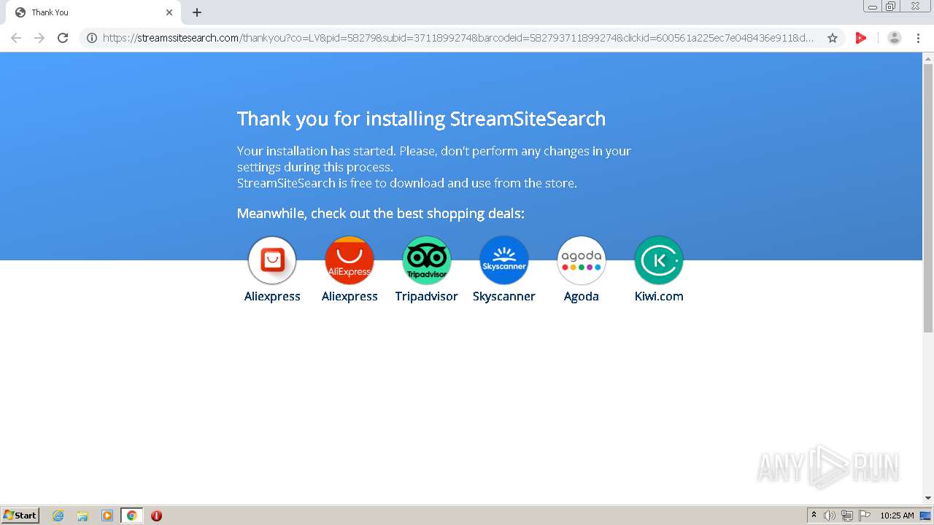Viewport: 934px width, 525px height.
Task: View site information icon in address bar
Action: click(x=92, y=38)
